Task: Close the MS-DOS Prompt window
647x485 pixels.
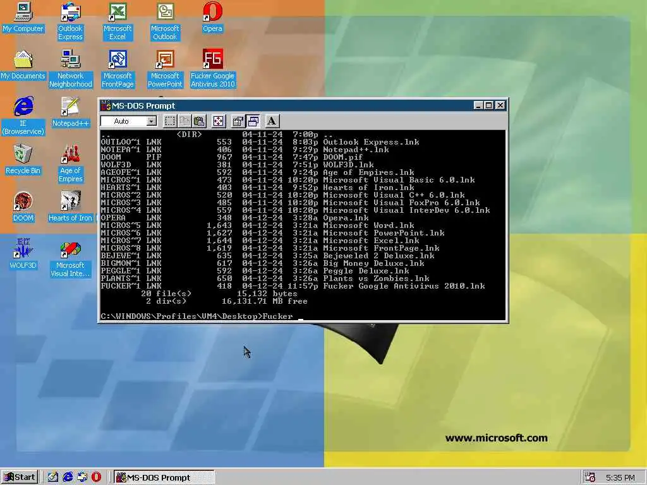Action: tap(500, 105)
